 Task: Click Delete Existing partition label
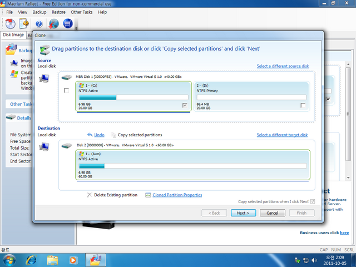[116, 195]
